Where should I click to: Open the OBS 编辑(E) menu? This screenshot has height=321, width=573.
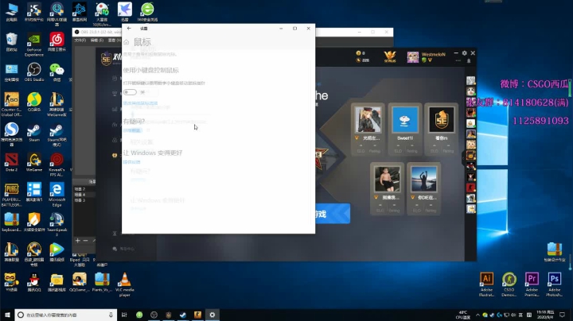pyautogui.click(x=97, y=40)
